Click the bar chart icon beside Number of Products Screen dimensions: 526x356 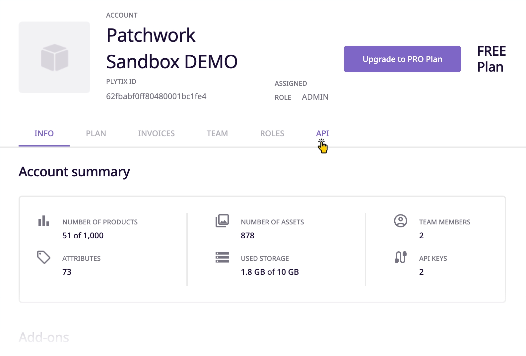pyautogui.click(x=43, y=221)
